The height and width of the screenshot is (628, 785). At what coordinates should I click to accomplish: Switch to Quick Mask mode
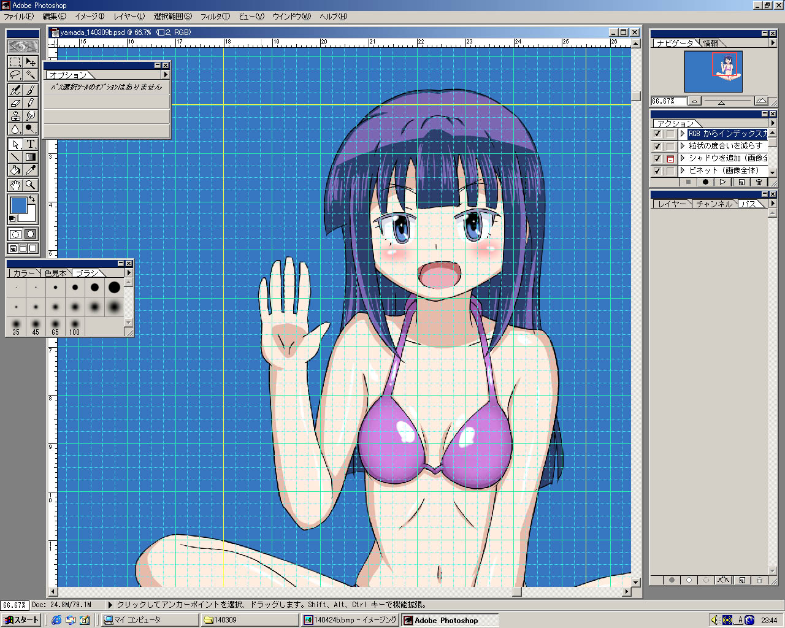click(30, 234)
